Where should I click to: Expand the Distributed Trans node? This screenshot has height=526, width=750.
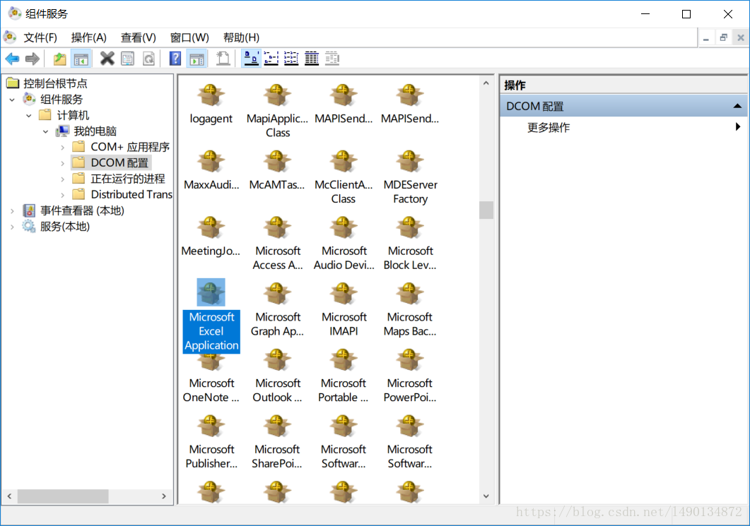coord(62,194)
